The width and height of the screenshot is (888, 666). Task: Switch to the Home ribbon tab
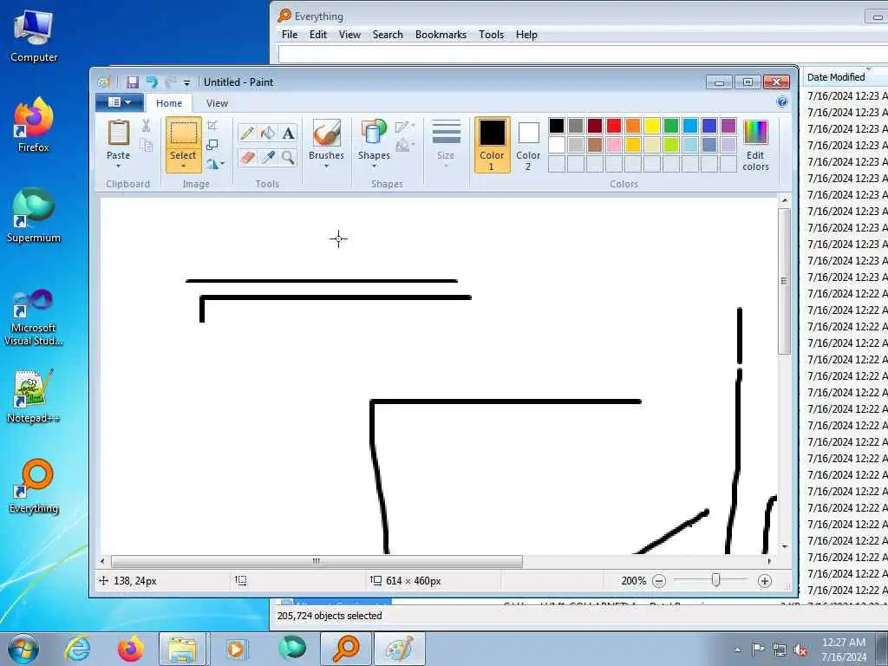169,103
